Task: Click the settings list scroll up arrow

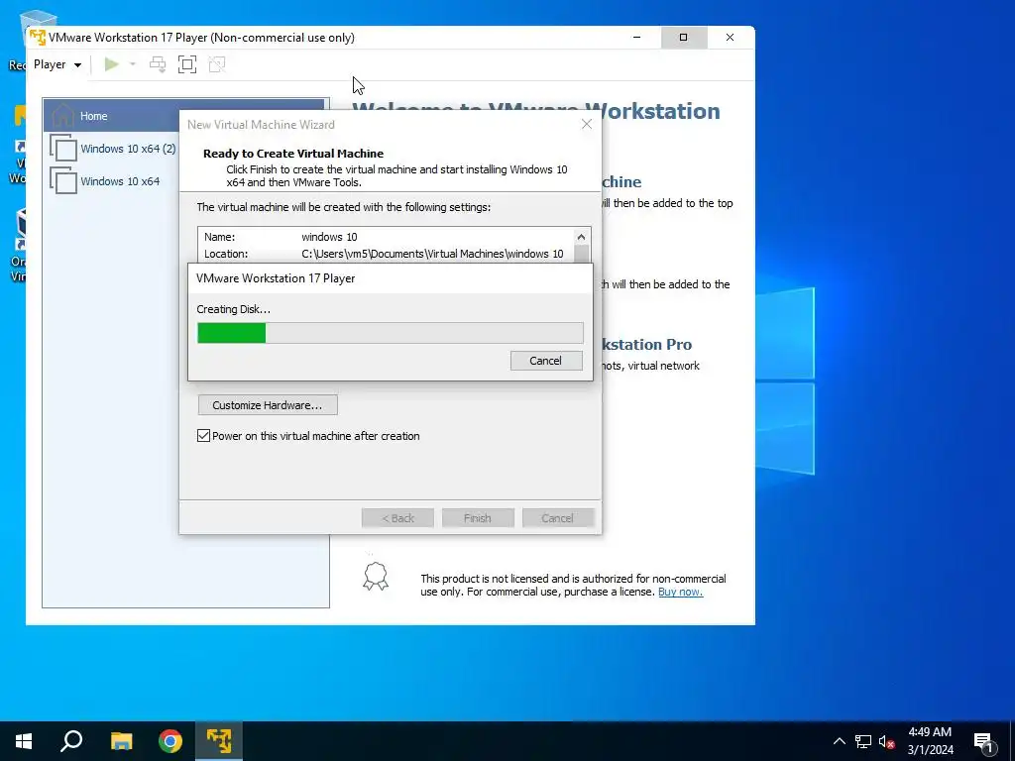Action: point(581,237)
